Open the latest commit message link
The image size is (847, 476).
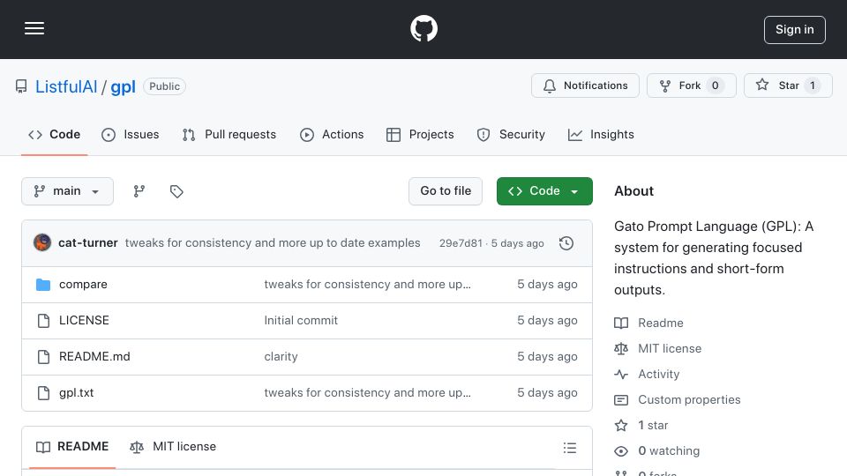(273, 243)
